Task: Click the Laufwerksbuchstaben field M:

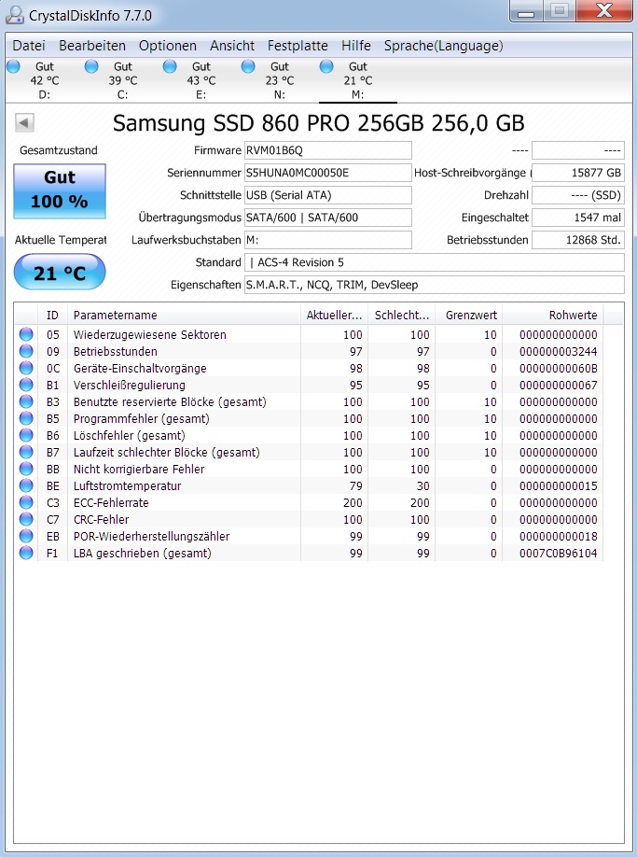Action: (328, 240)
